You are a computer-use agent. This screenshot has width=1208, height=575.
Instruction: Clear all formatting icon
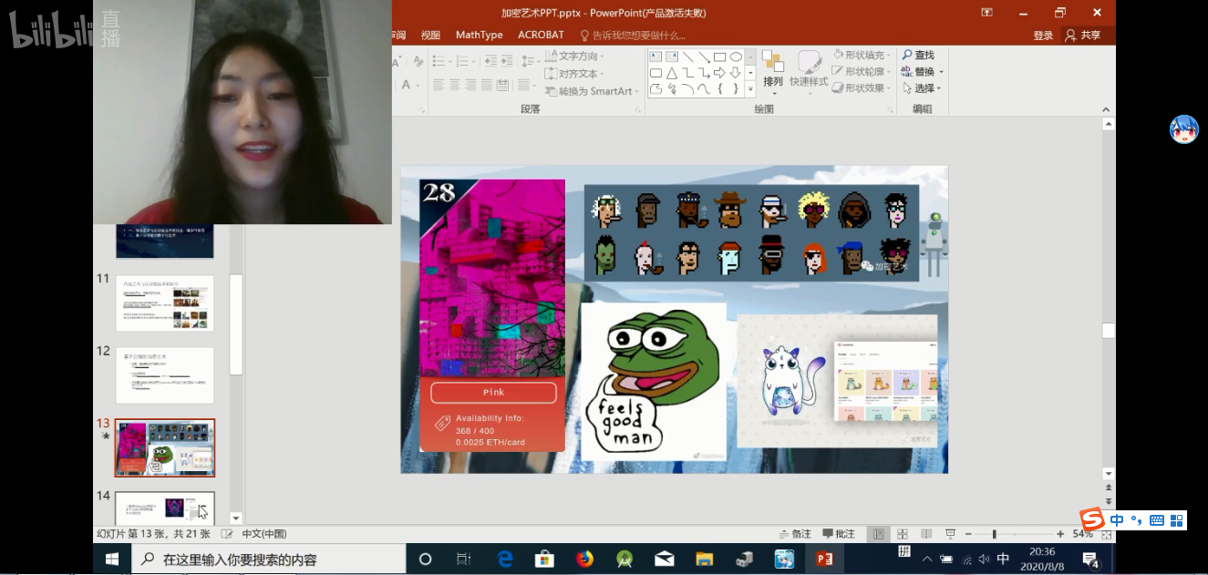[x=418, y=61]
